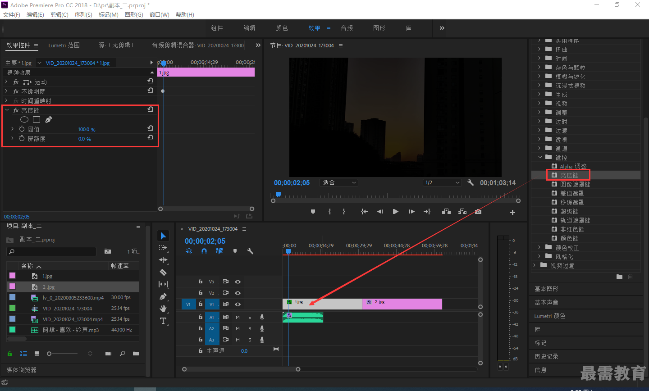The height and width of the screenshot is (391, 649).
Task: Expand the 运动 effect properties
Action: tap(6, 82)
